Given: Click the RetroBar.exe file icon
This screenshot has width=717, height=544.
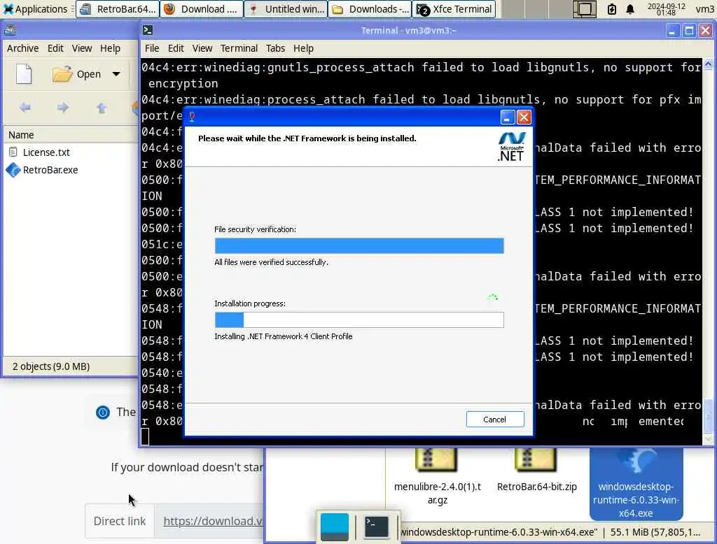Looking at the screenshot, I should [13, 170].
